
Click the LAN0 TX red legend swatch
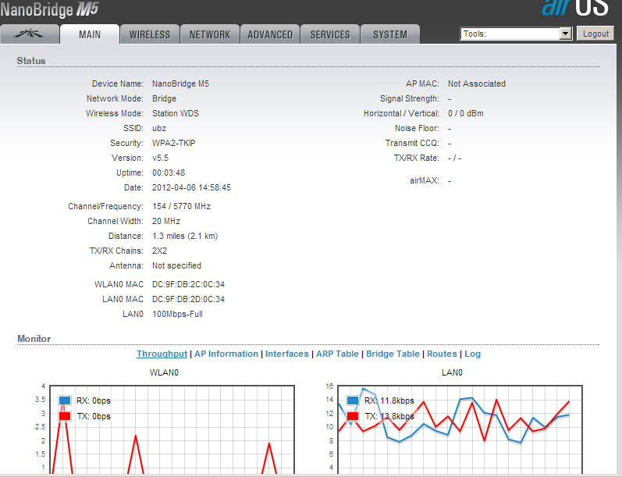(x=353, y=416)
